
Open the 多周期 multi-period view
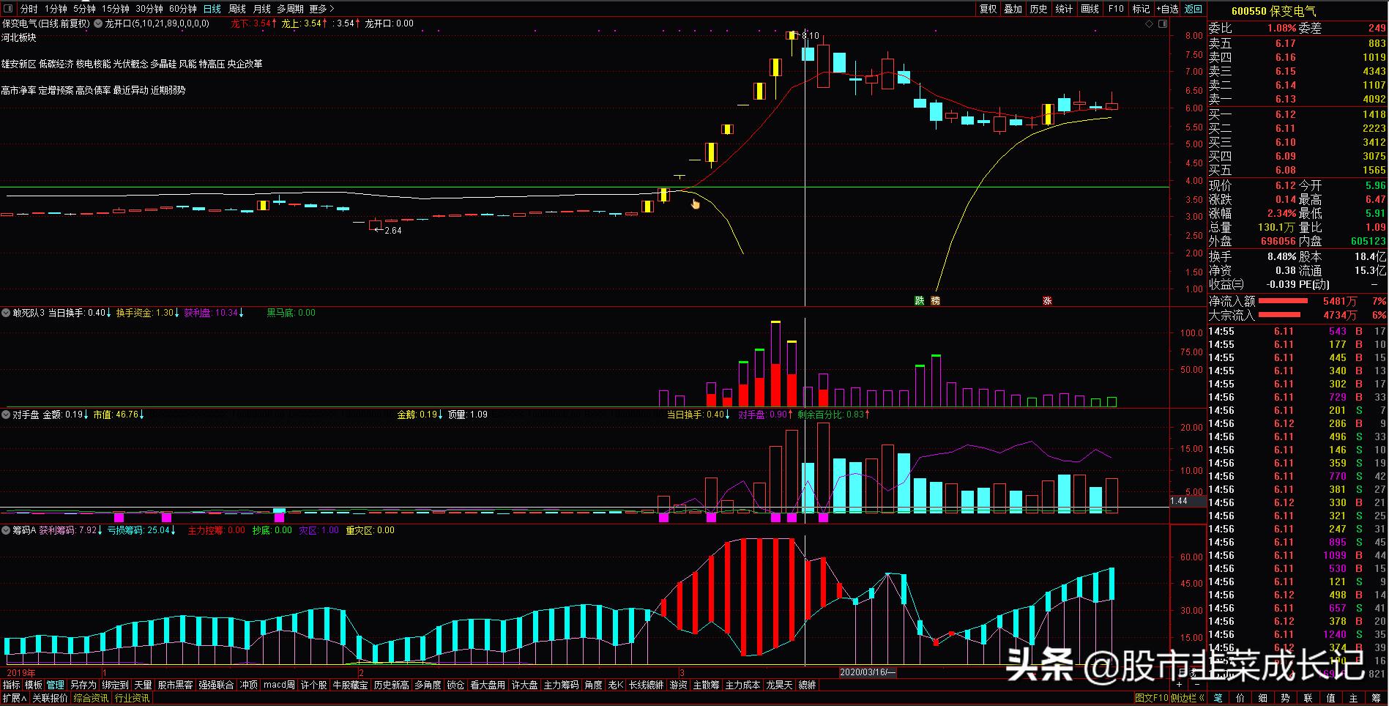click(x=290, y=9)
